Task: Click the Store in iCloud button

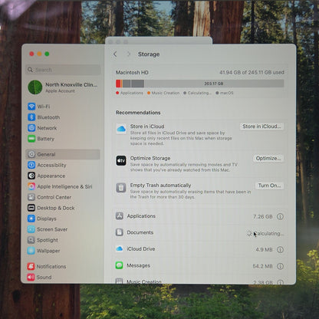Action: click(261, 127)
